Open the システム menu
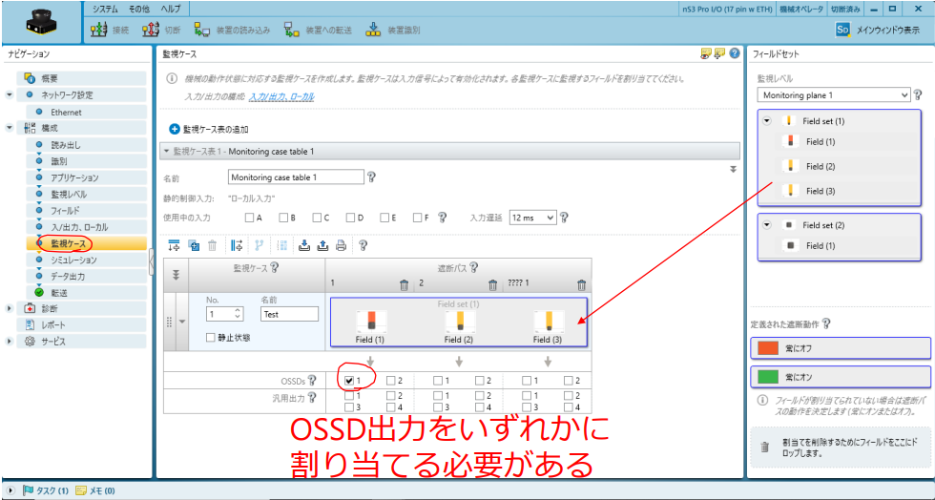Viewport: 935px width, 500px height. [x=105, y=8]
